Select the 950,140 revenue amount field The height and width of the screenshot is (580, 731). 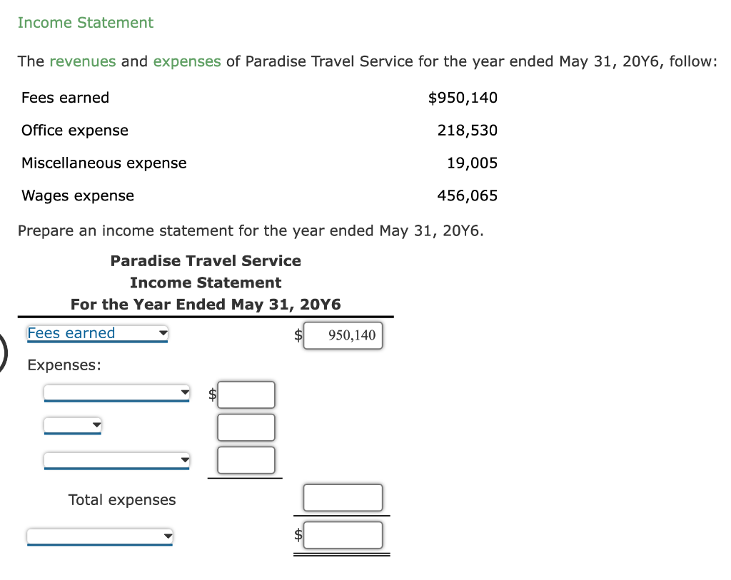[x=343, y=335]
